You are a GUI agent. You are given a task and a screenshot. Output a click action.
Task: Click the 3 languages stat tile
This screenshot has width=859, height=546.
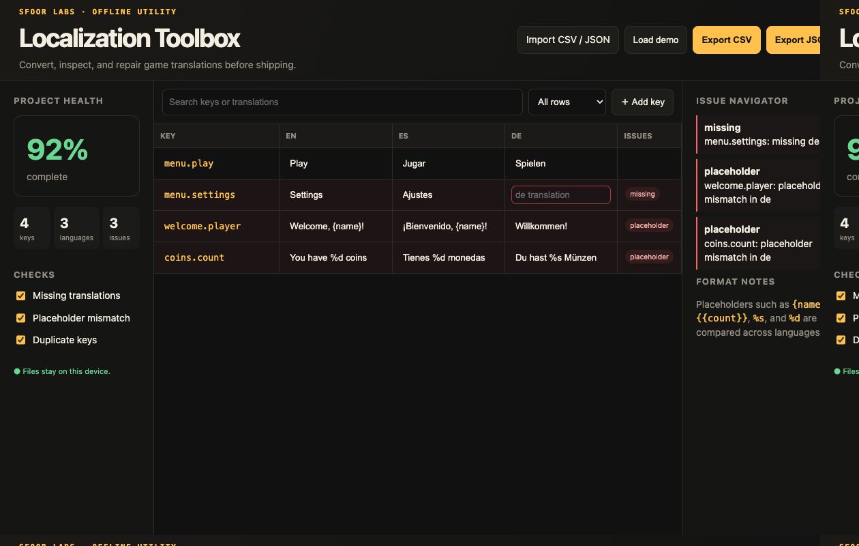pos(76,228)
